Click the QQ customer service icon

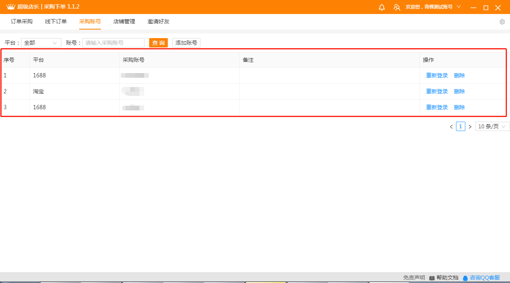[x=465, y=278]
